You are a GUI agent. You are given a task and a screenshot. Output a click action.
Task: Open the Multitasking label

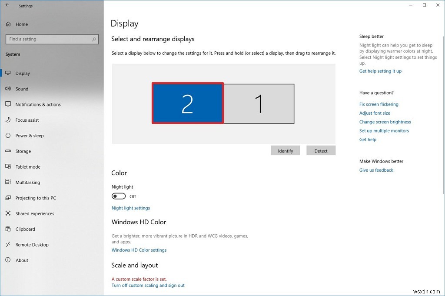pos(27,183)
